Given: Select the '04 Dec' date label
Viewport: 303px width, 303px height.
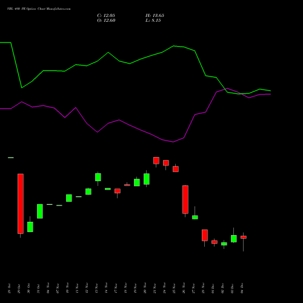Looking at the screenshot, I should pyautogui.click(x=242, y=288).
